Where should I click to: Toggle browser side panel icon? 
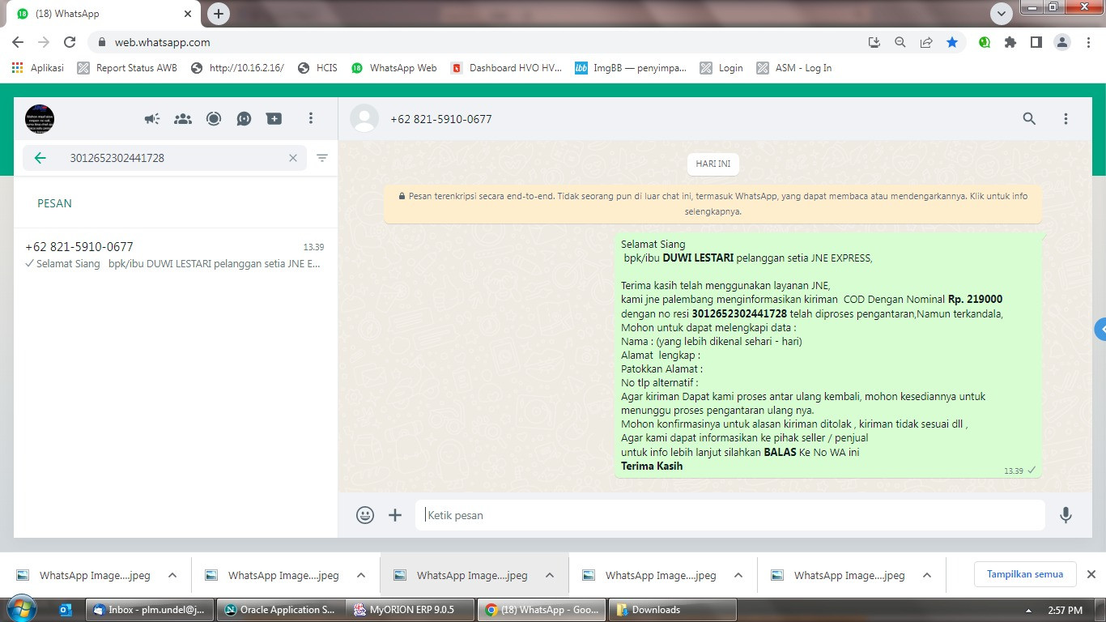(1036, 42)
